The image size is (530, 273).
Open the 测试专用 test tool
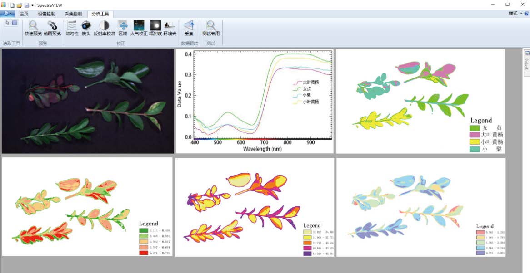coord(211,26)
